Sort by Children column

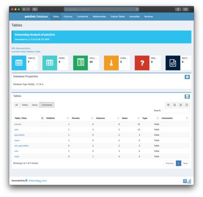click(x=58, y=118)
